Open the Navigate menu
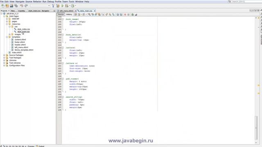 tap(20, 2)
